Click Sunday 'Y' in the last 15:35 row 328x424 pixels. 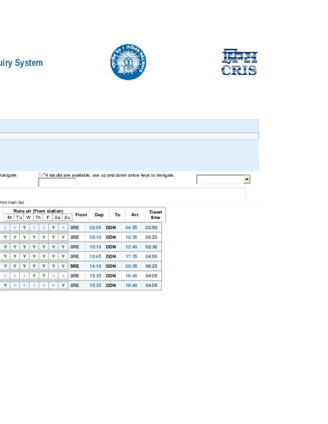pos(63,286)
